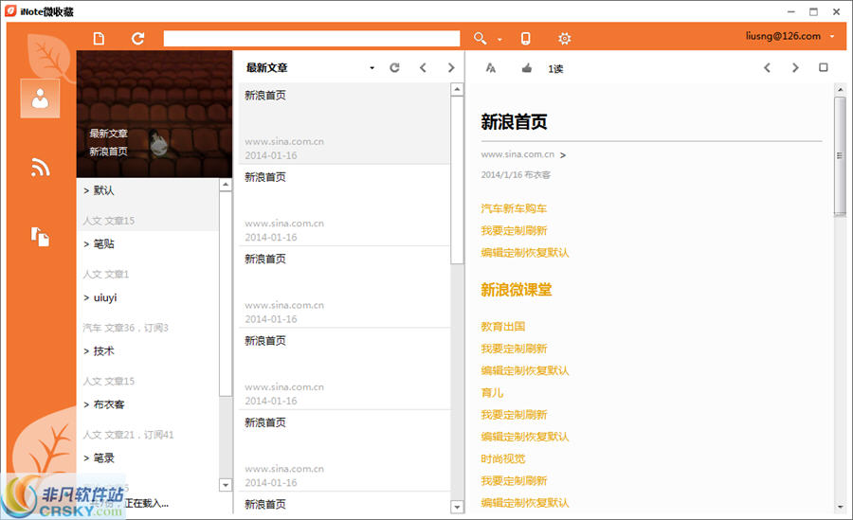Click 最新文章 label on the banner
Viewport: 853px width, 520px height.
point(109,134)
